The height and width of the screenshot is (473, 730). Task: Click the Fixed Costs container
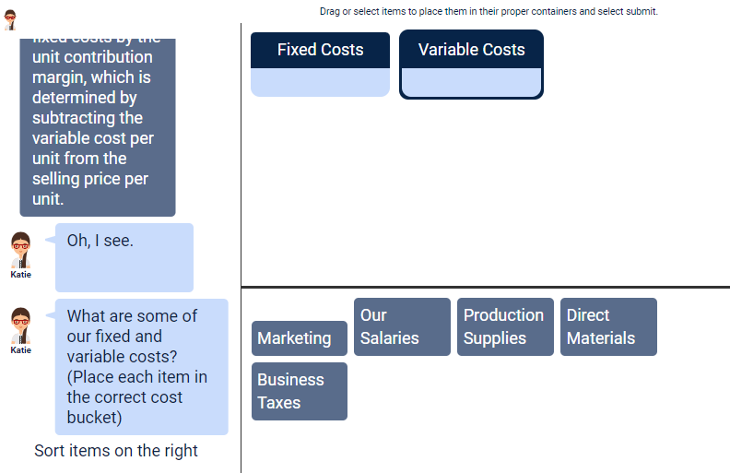point(321,65)
